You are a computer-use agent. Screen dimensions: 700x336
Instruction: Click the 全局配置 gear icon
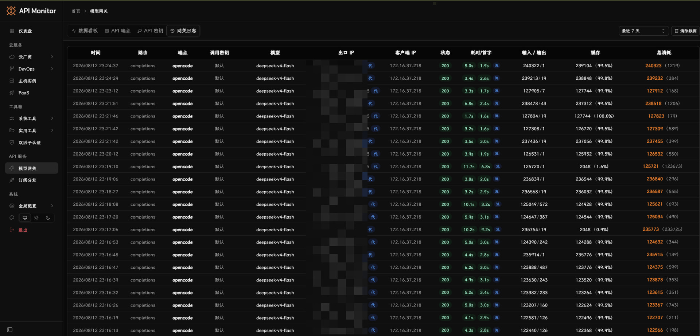tap(12, 206)
